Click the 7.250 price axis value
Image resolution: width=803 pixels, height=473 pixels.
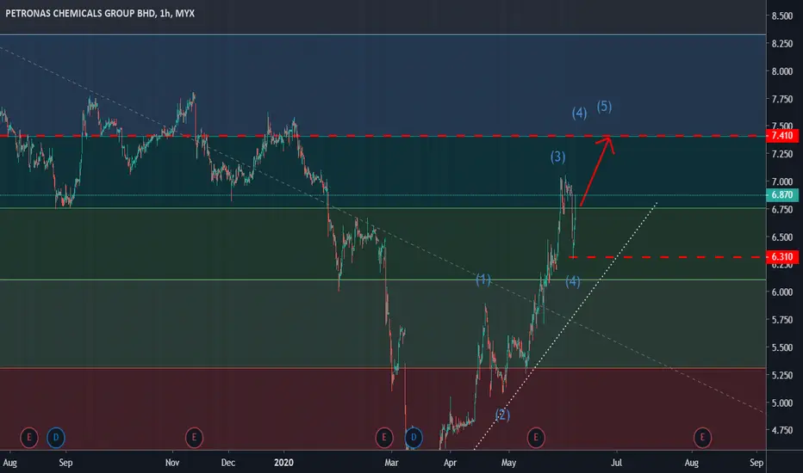(782, 154)
